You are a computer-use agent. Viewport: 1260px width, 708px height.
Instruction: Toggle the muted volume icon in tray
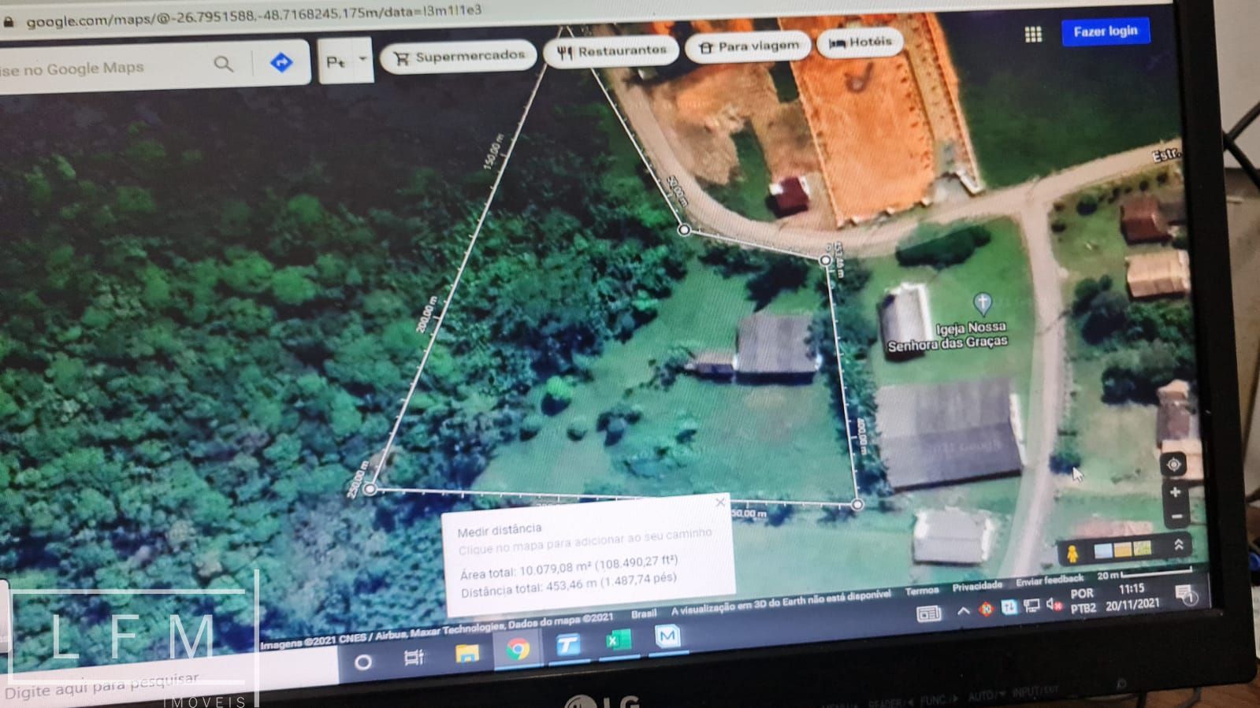(1052, 606)
